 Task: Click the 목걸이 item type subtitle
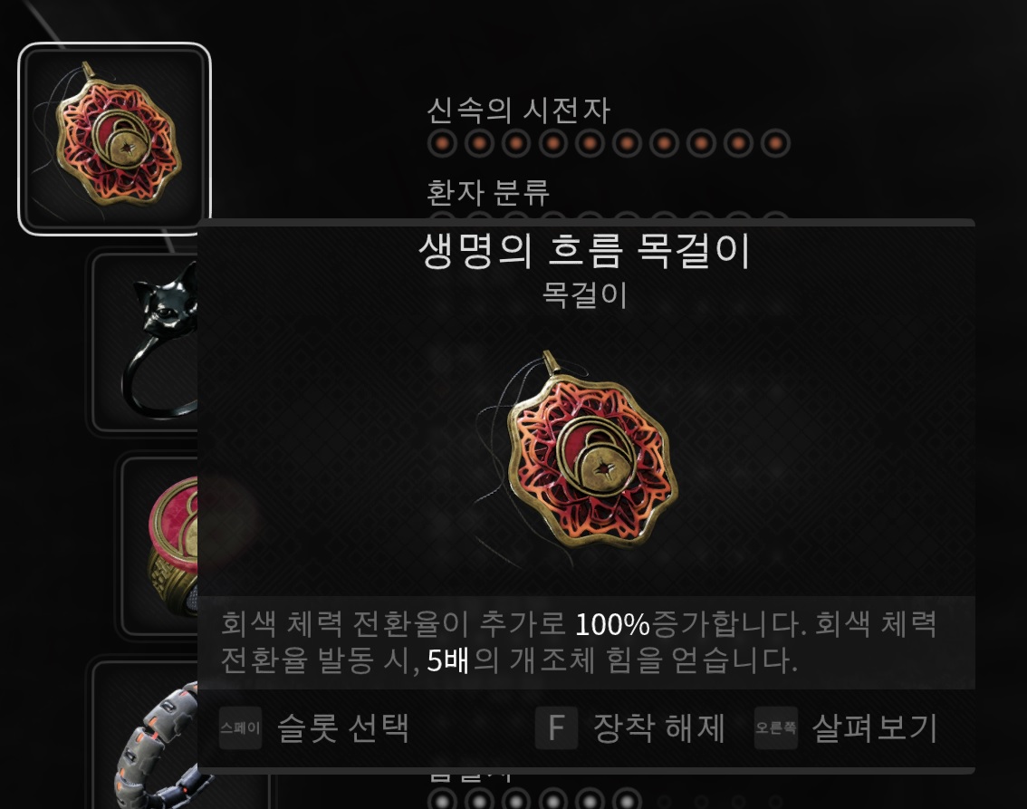(x=585, y=295)
